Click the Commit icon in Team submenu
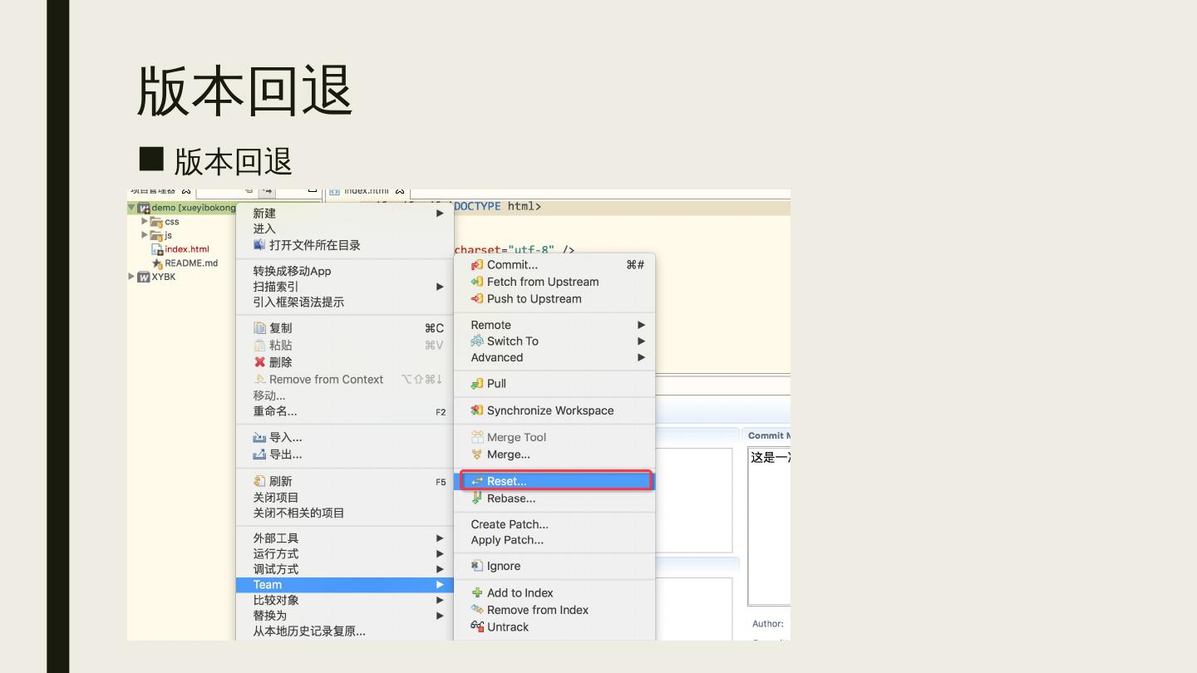 point(477,265)
